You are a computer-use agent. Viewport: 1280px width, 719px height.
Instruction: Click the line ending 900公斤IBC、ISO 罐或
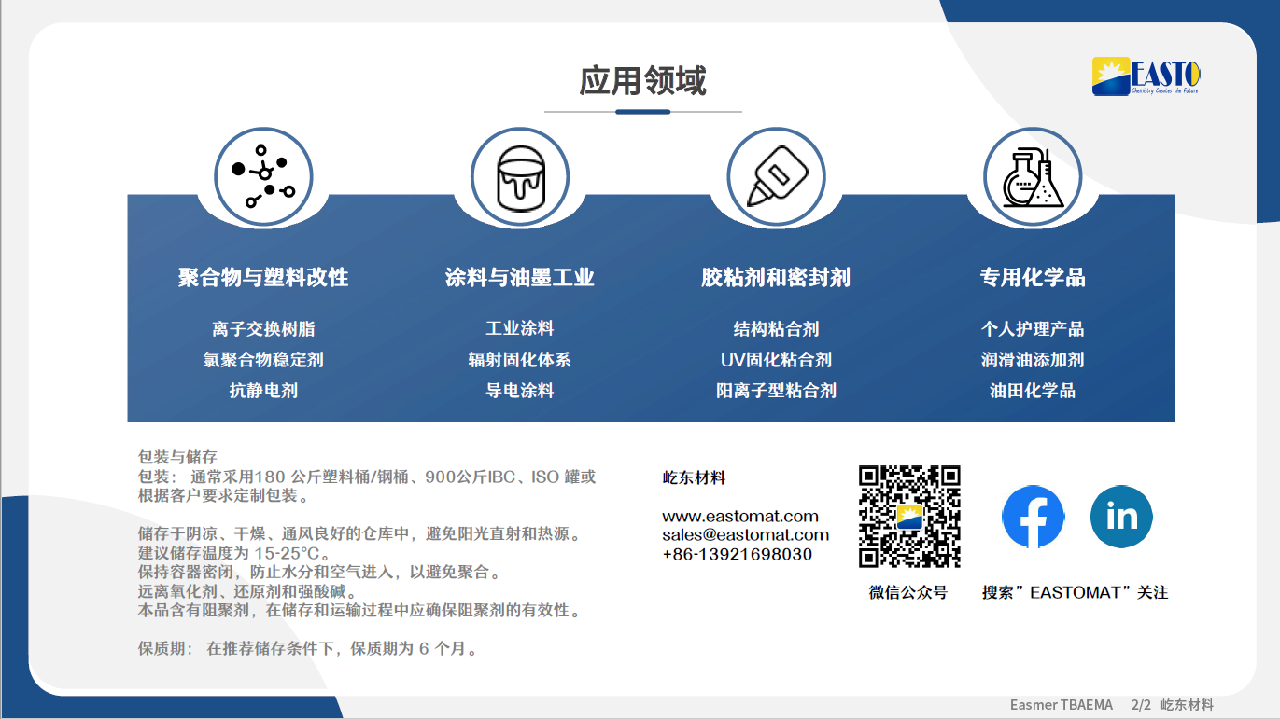tap(367, 477)
